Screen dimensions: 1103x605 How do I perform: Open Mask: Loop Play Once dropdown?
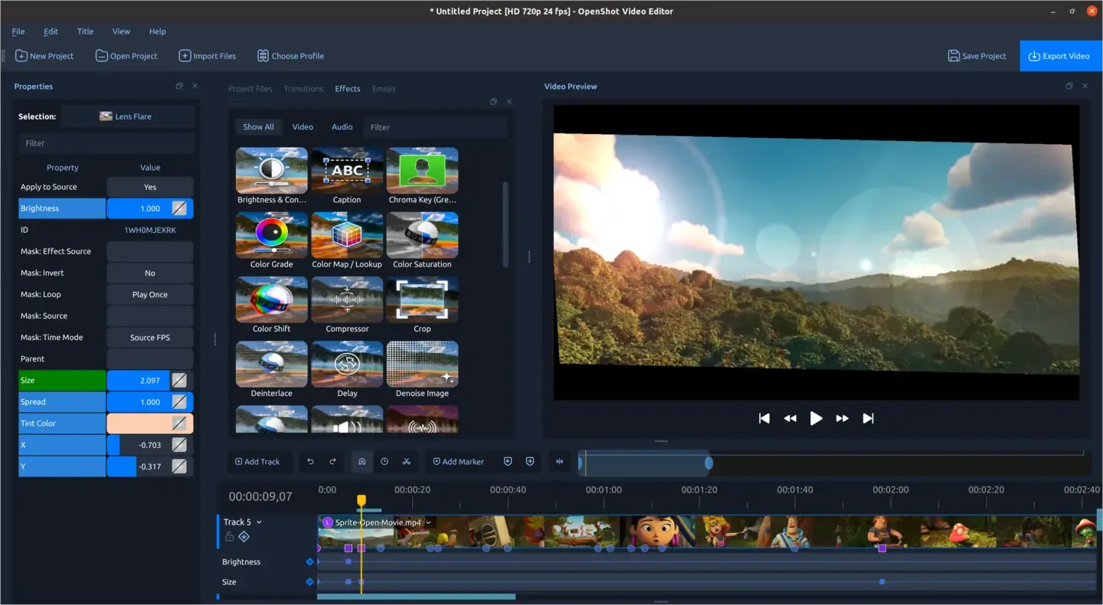click(x=150, y=294)
